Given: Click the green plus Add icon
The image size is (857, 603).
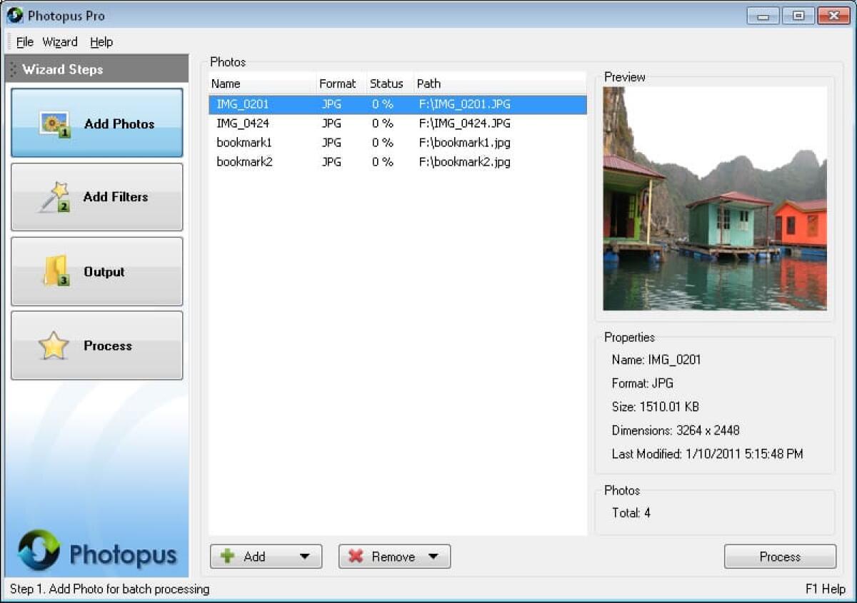Looking at the screenshot, I should point(229,557).
